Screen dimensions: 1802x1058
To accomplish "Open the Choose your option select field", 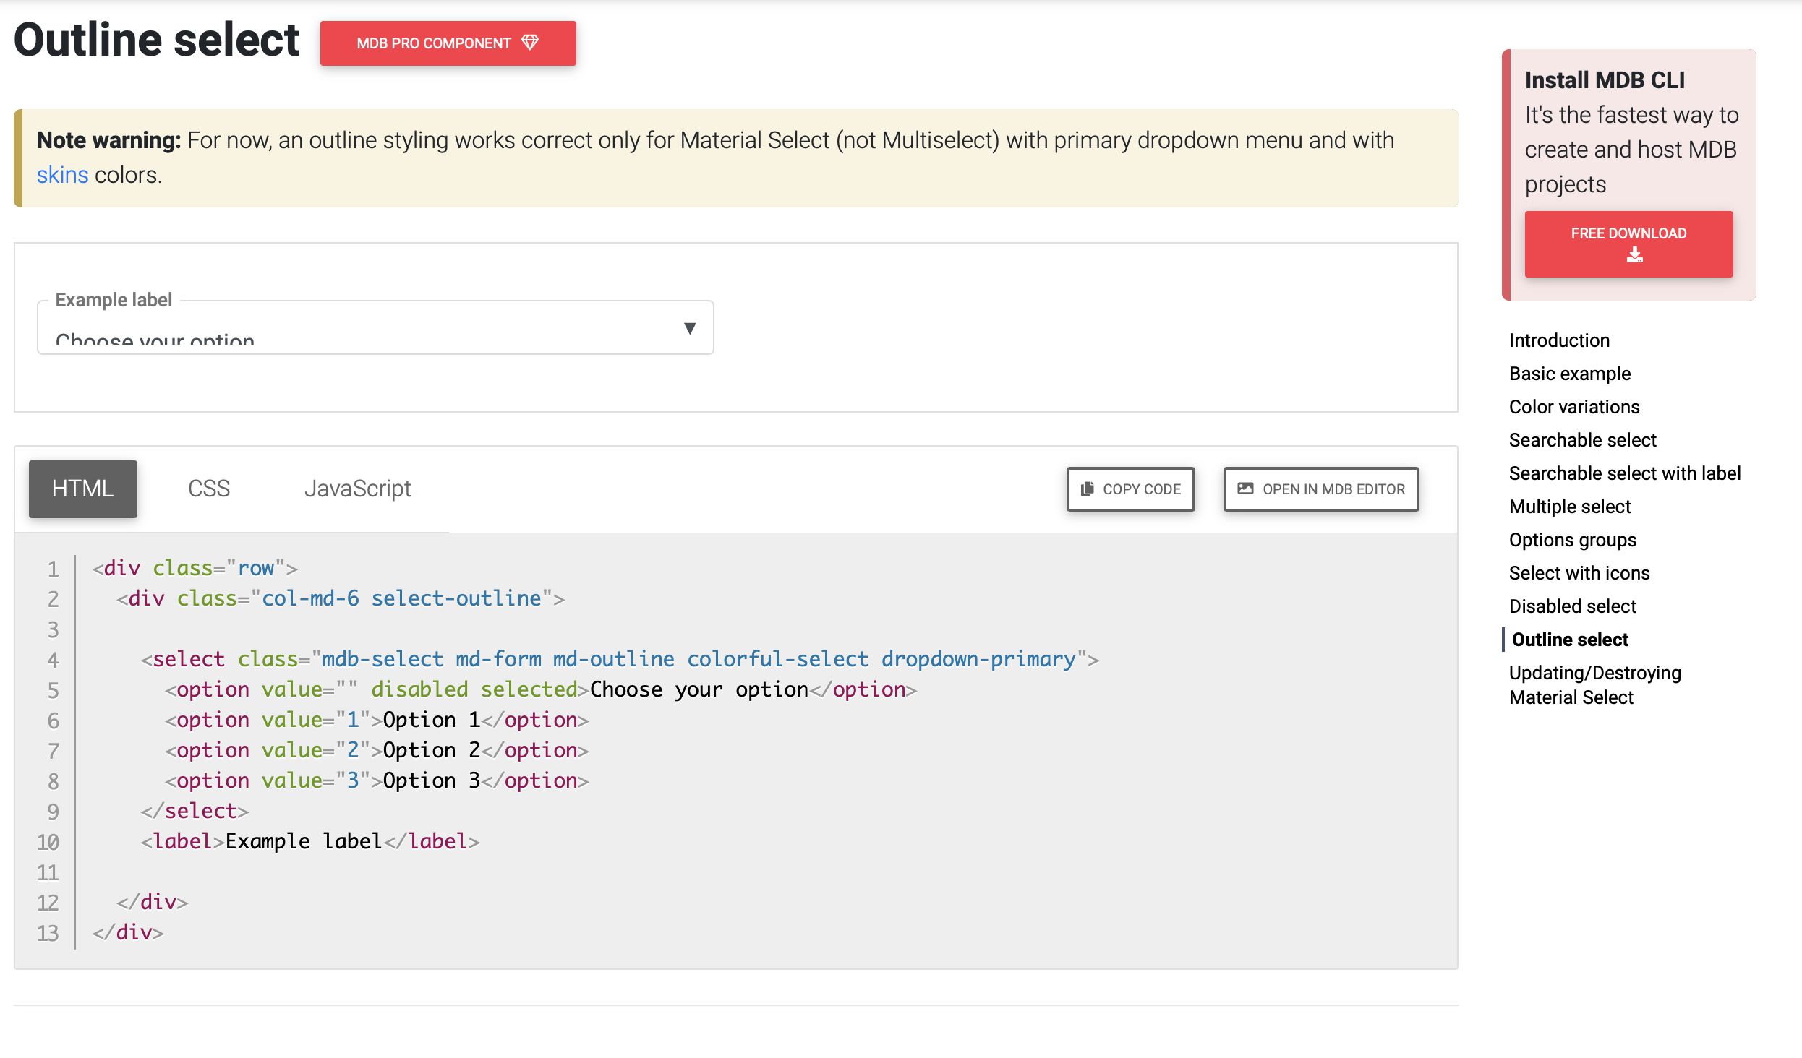I will click(x=375, y=327).
